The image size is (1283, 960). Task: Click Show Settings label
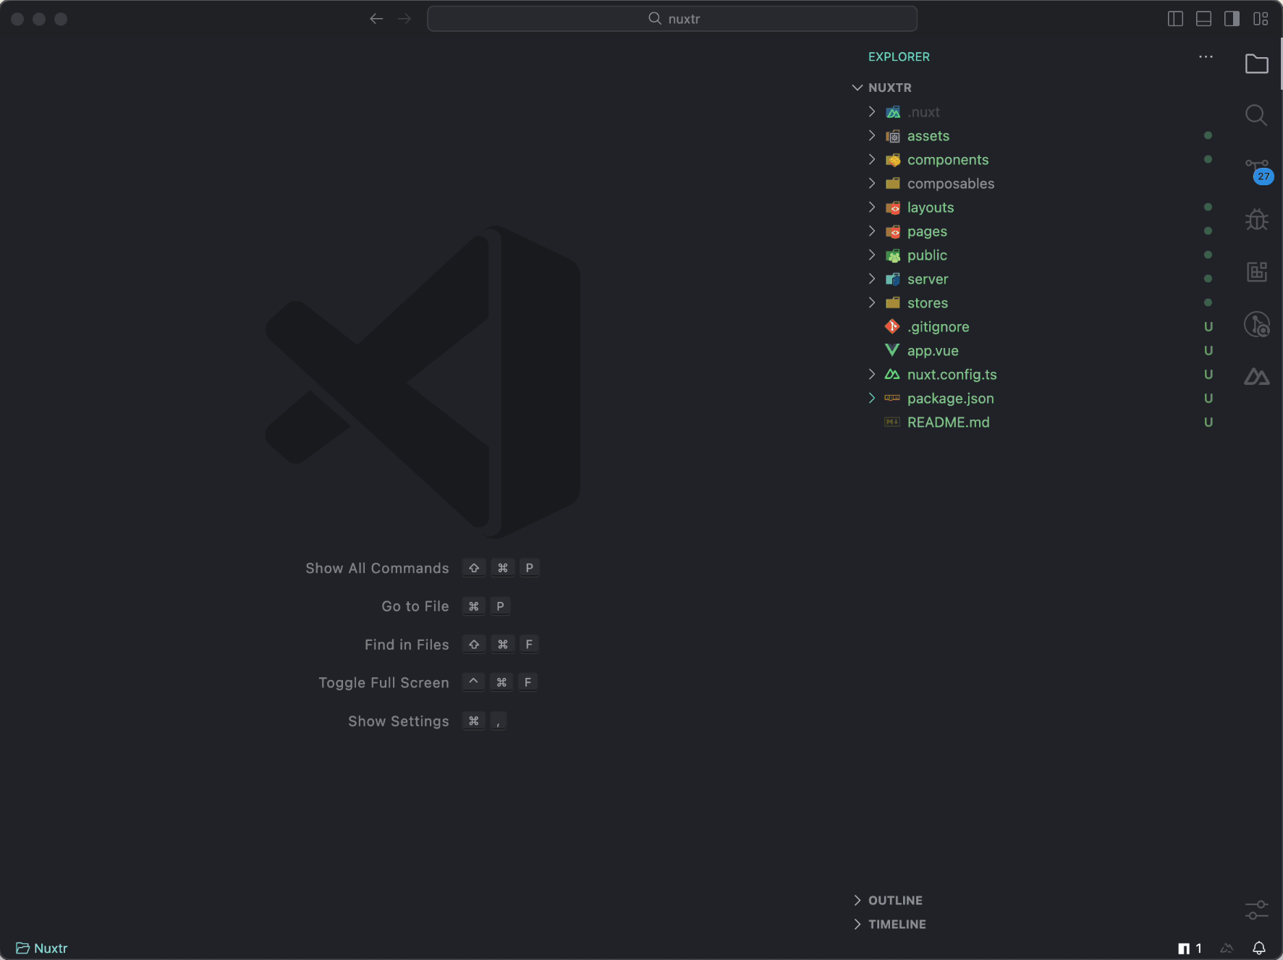(x=399, y=721)
